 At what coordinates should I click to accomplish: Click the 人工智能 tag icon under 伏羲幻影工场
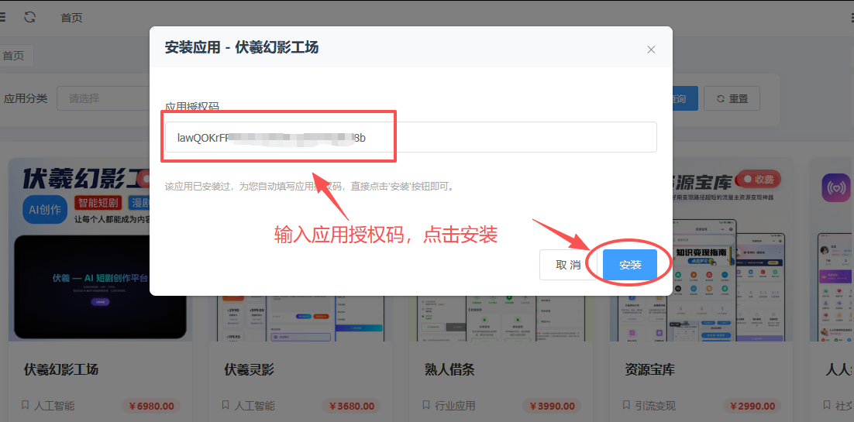(25, 405)
